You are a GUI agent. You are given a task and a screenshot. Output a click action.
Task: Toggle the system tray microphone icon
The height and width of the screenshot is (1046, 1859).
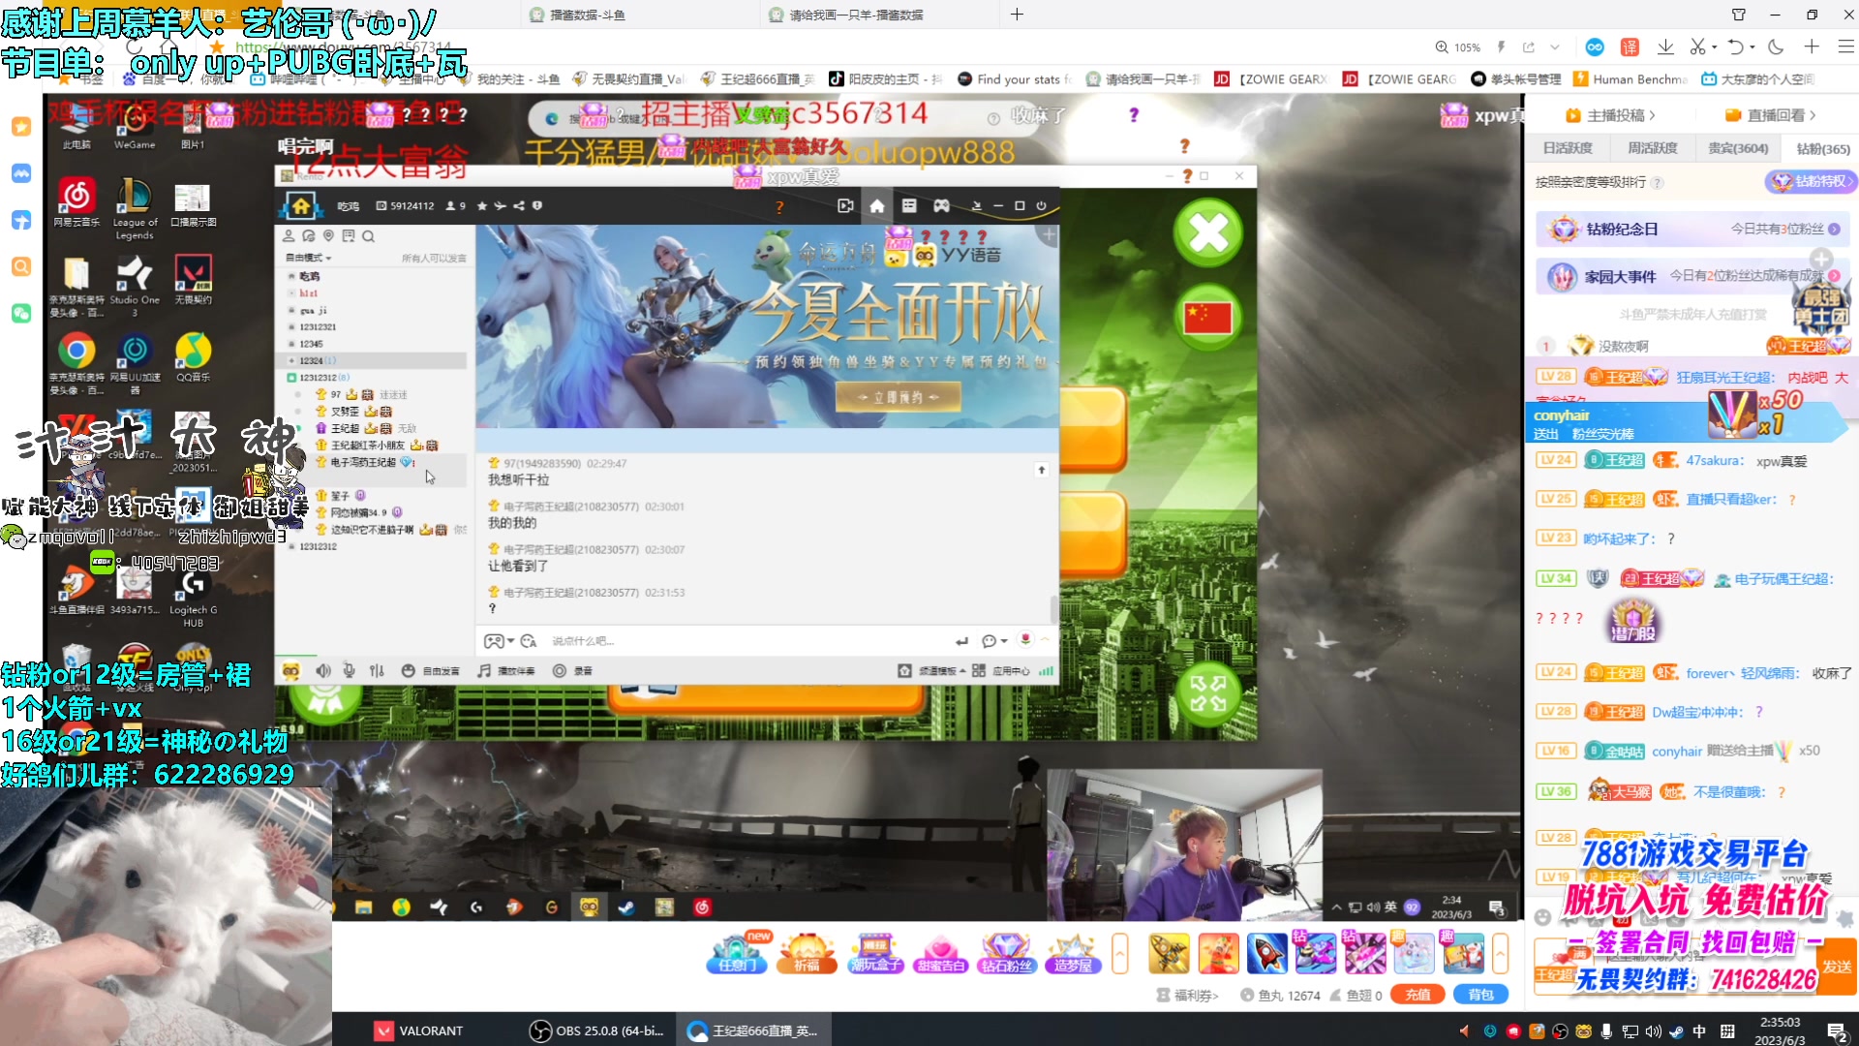coord(1606,1031)
